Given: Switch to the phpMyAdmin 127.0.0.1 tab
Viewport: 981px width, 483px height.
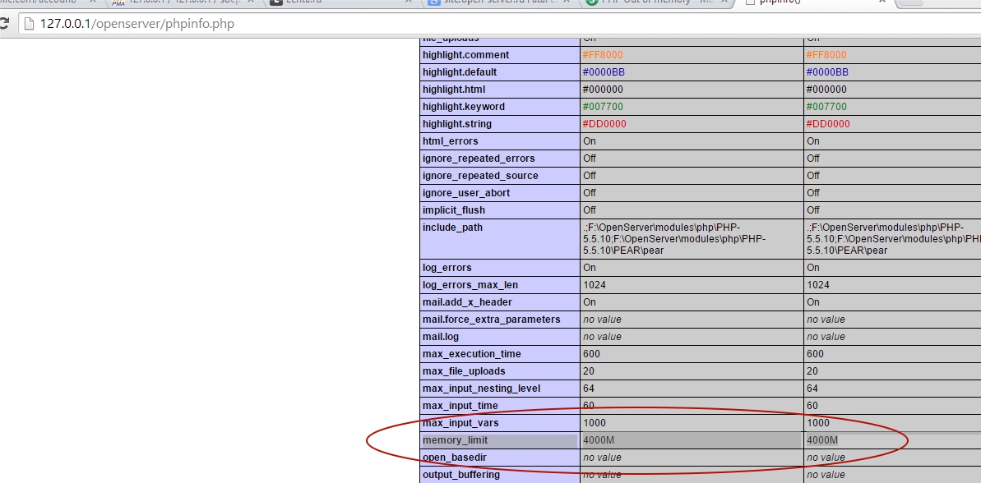Looking at the screenshot, I should 181,3.
